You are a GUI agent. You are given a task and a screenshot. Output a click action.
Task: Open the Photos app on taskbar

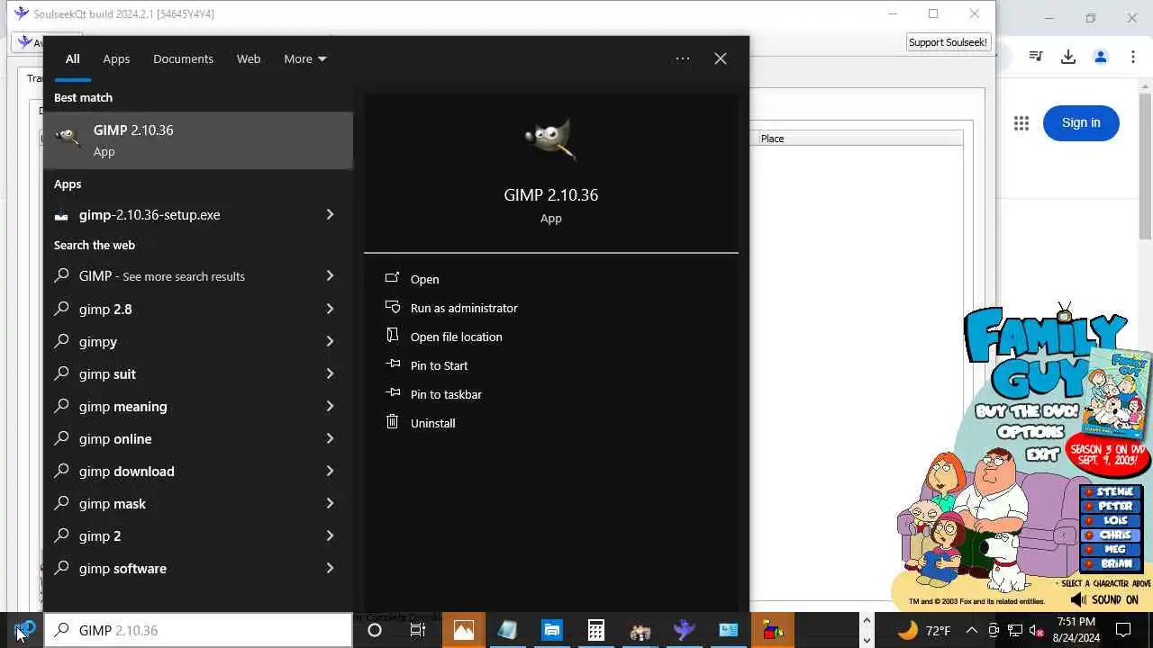pos(463,630)
